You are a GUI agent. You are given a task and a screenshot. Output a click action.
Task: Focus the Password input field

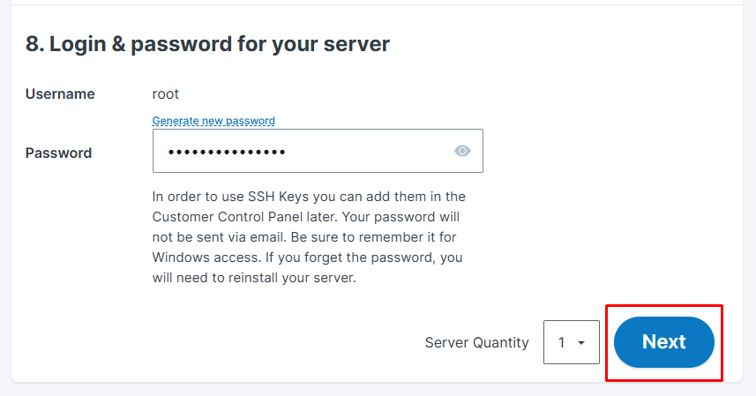(318, 151)
